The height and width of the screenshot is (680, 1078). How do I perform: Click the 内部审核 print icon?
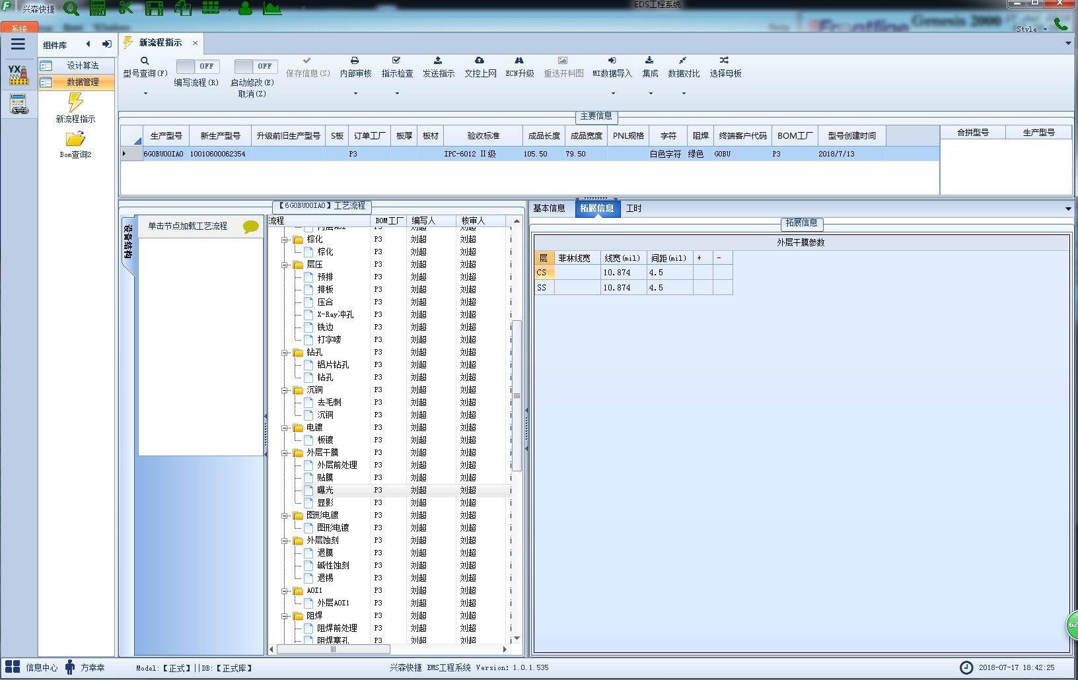(355, 61)
